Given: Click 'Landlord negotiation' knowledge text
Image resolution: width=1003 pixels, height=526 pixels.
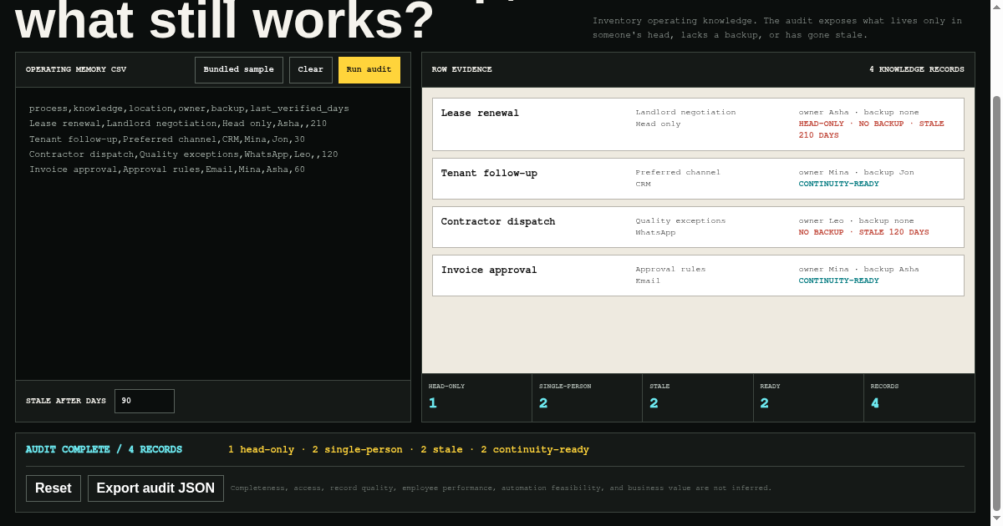Looking at the screenshot, I should 685,112.
